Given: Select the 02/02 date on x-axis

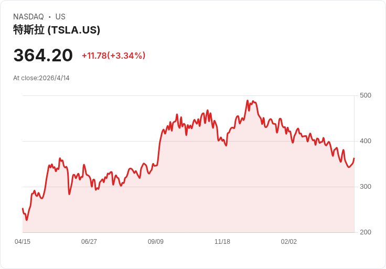Looking at the screenshot, I should (x=289, y=242).
